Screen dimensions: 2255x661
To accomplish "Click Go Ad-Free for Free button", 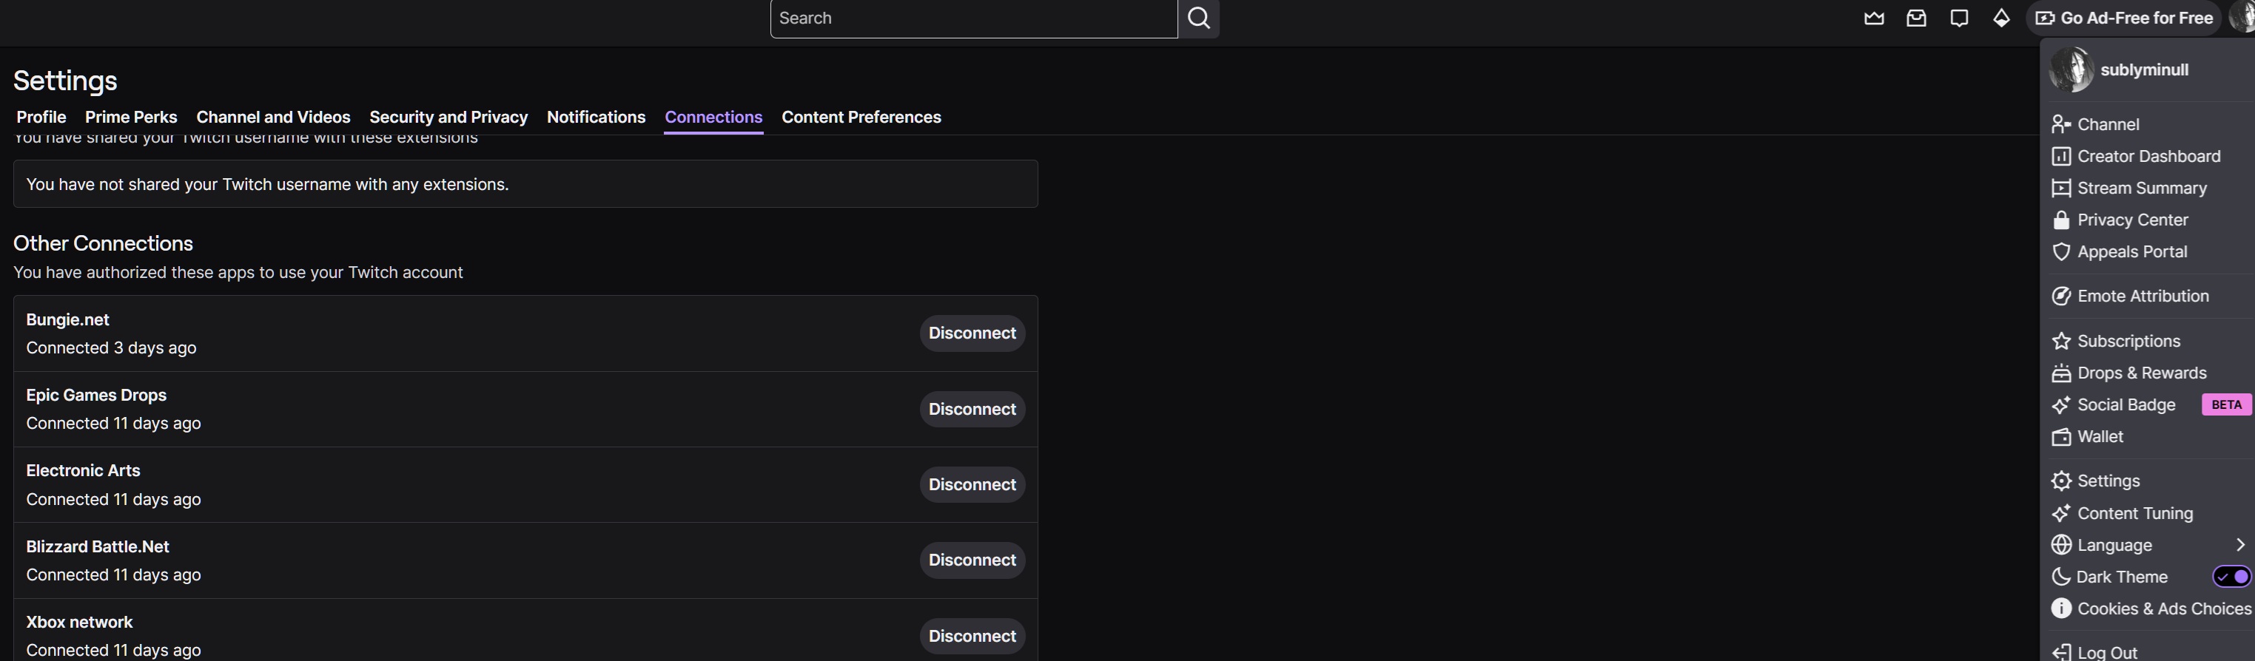I will [x=2124, y=18].
